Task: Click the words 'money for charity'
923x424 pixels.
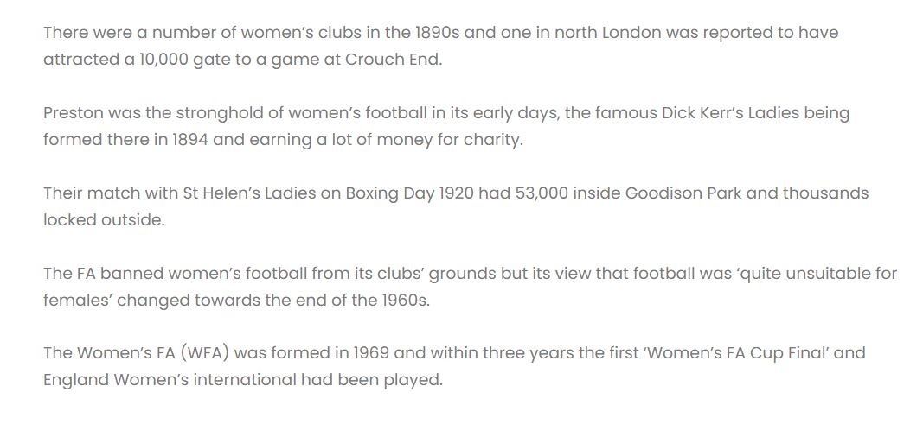Action: pyautogui.click(x=449, y=141)
